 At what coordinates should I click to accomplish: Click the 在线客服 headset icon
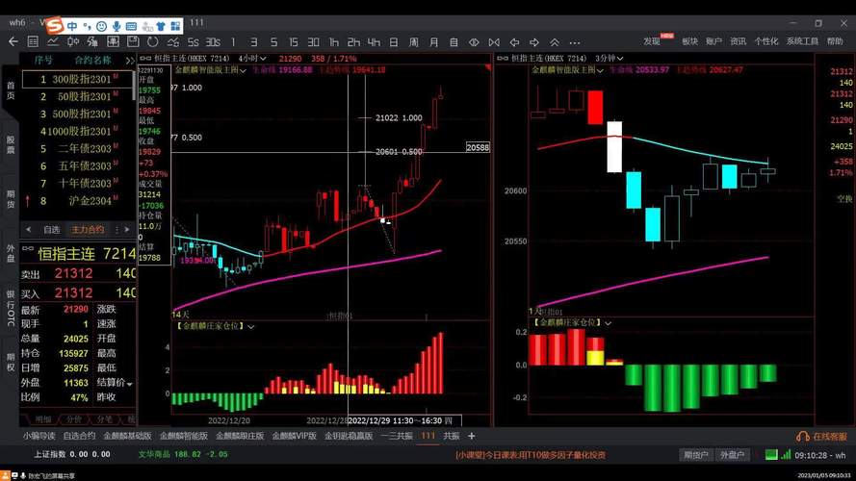tap(801, 436)
